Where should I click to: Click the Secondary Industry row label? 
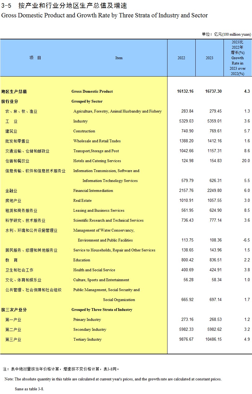click(x=90, y=330)
